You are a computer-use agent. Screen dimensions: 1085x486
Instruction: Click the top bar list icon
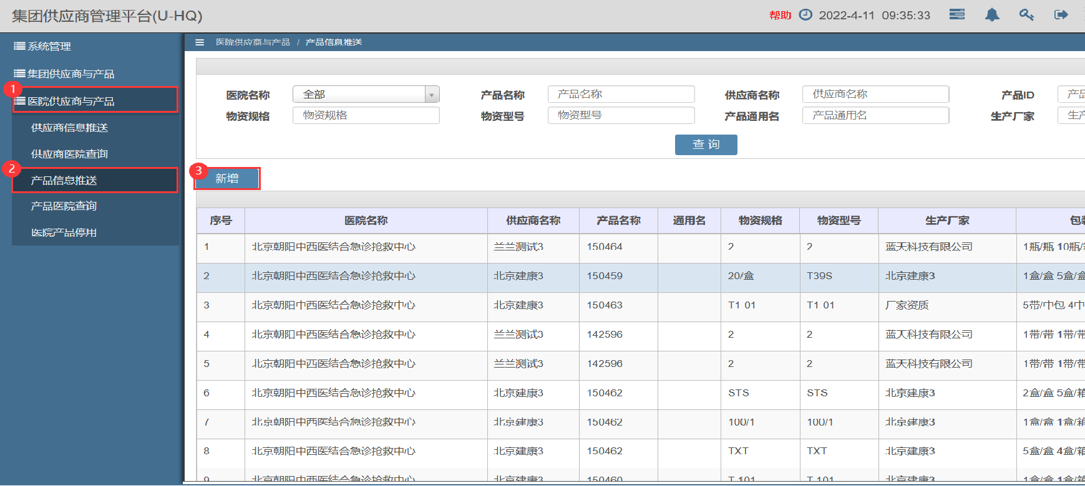[x=956, y=14]
